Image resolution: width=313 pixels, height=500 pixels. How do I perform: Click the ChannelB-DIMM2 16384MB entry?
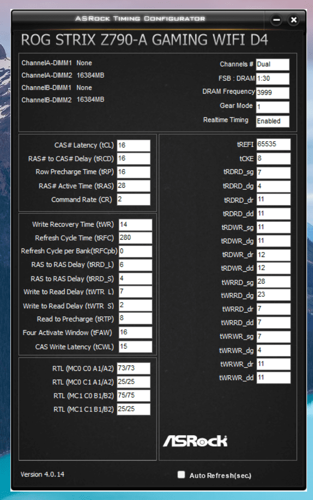pos(63,100)
